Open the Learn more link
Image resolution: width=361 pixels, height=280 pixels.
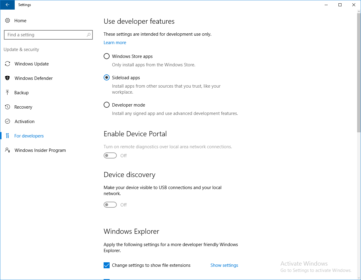click(115, 43)
